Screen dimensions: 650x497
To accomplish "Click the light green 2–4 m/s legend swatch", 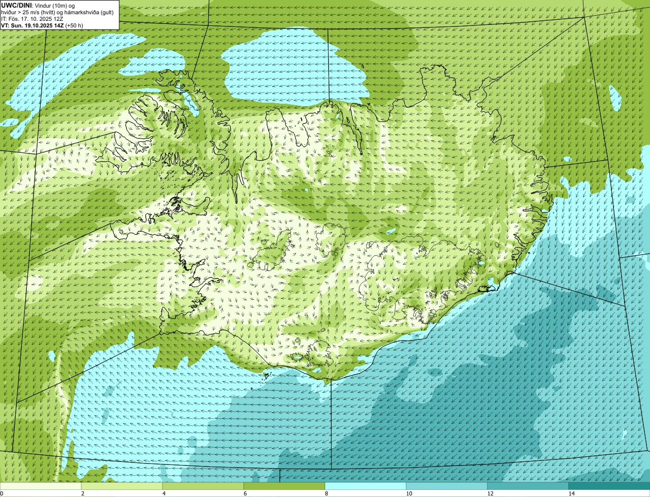I will (122, 486).
